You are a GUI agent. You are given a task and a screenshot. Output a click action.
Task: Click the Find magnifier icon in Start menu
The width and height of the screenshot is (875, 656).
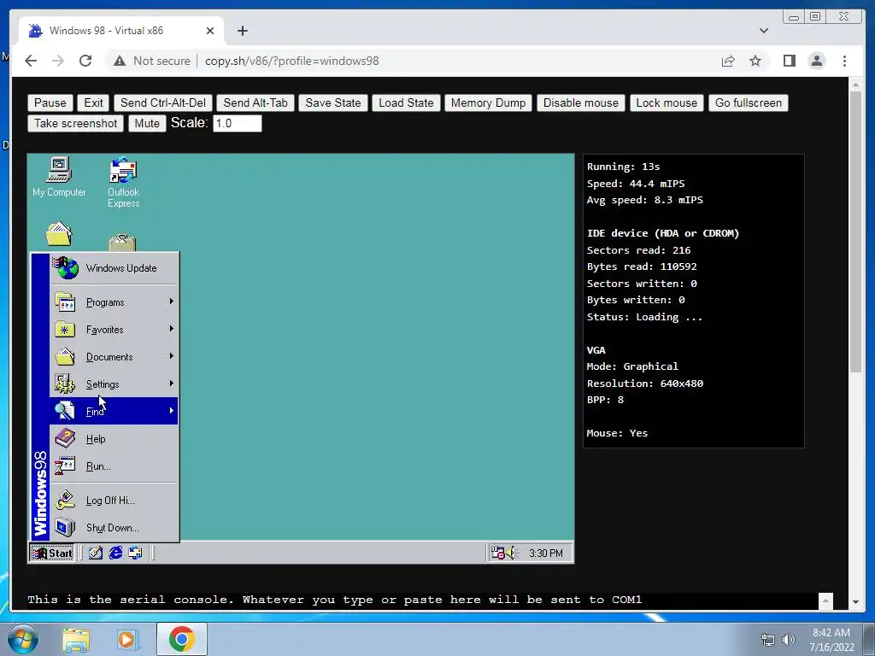pyautogui.click(x=65, y=411)
